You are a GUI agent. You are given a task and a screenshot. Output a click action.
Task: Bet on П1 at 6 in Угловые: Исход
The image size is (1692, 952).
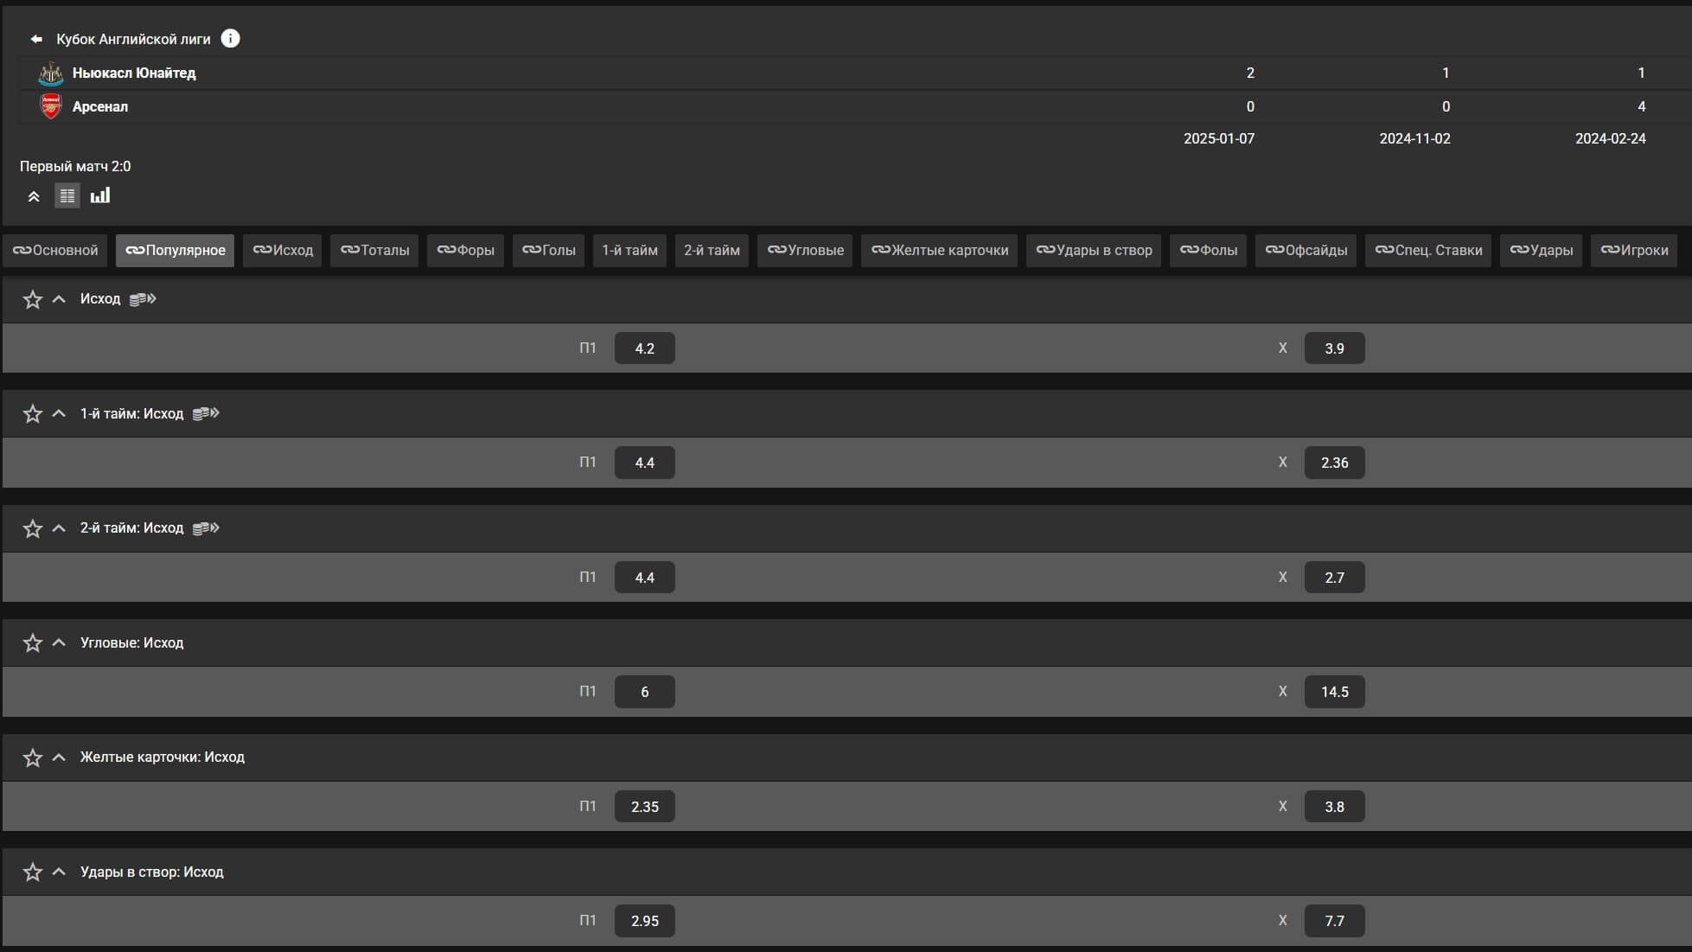pyautogui.click(x=645, y=692)
